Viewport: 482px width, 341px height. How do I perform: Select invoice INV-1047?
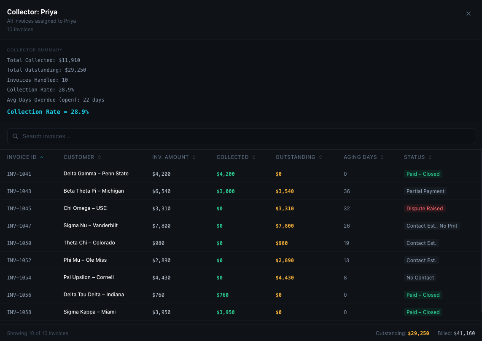click(x=19, y=226)
